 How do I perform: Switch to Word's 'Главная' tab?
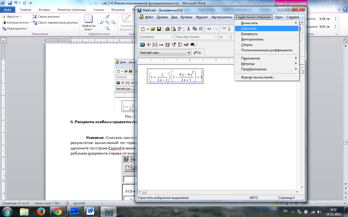(x=25, y=10)
